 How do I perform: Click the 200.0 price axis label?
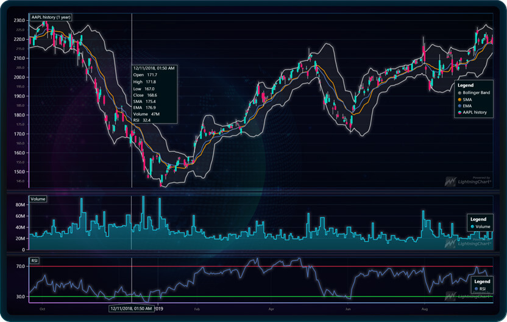19,77
